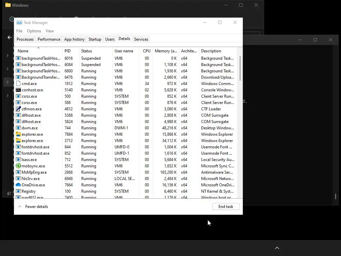The image size is (341, 256).
Task: Click the dwm.exe process icon
Action: click(x=18, y=128)
